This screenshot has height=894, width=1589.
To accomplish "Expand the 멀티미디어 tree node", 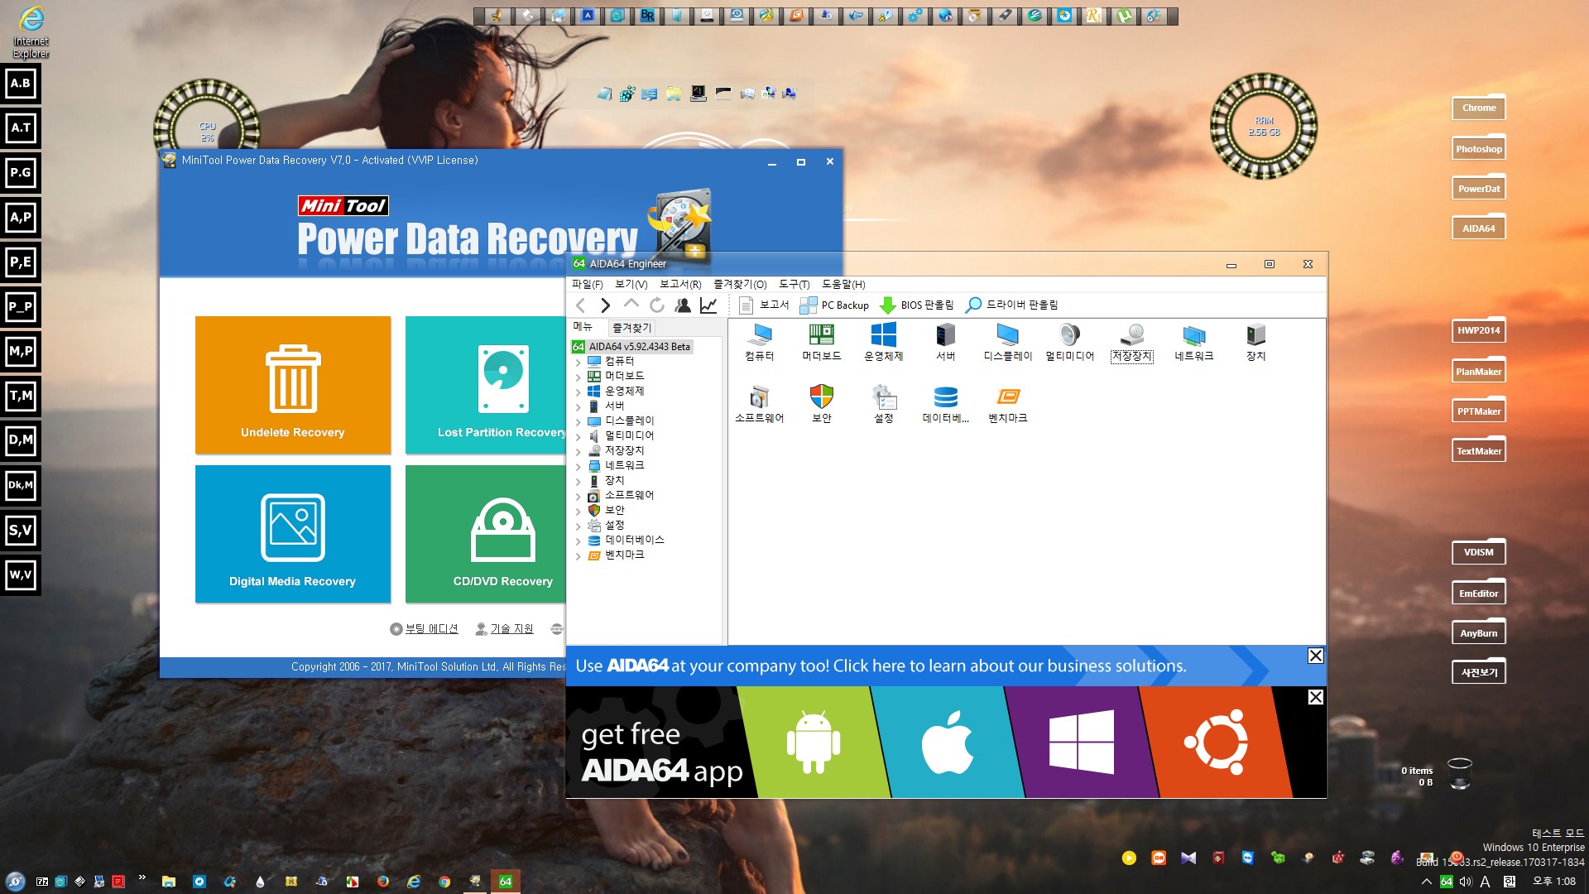I will point(578,437).
